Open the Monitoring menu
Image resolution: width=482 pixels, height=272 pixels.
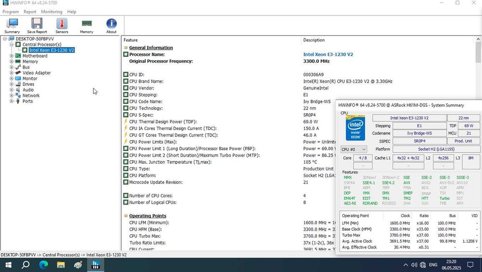pos(52,12)
